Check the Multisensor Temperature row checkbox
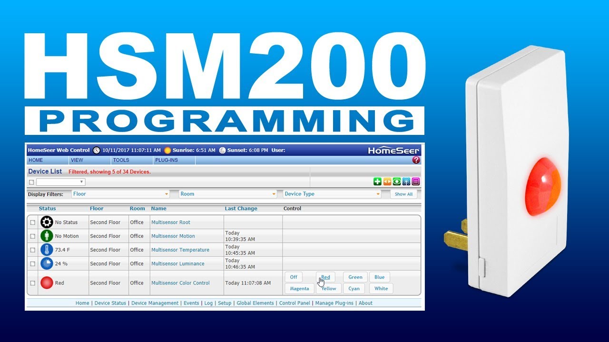The image size is (609, 342). [32, 250]
